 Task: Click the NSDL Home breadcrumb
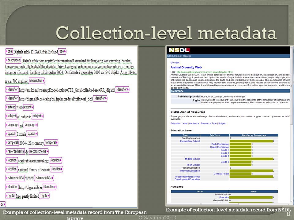(x=174, y=56)
